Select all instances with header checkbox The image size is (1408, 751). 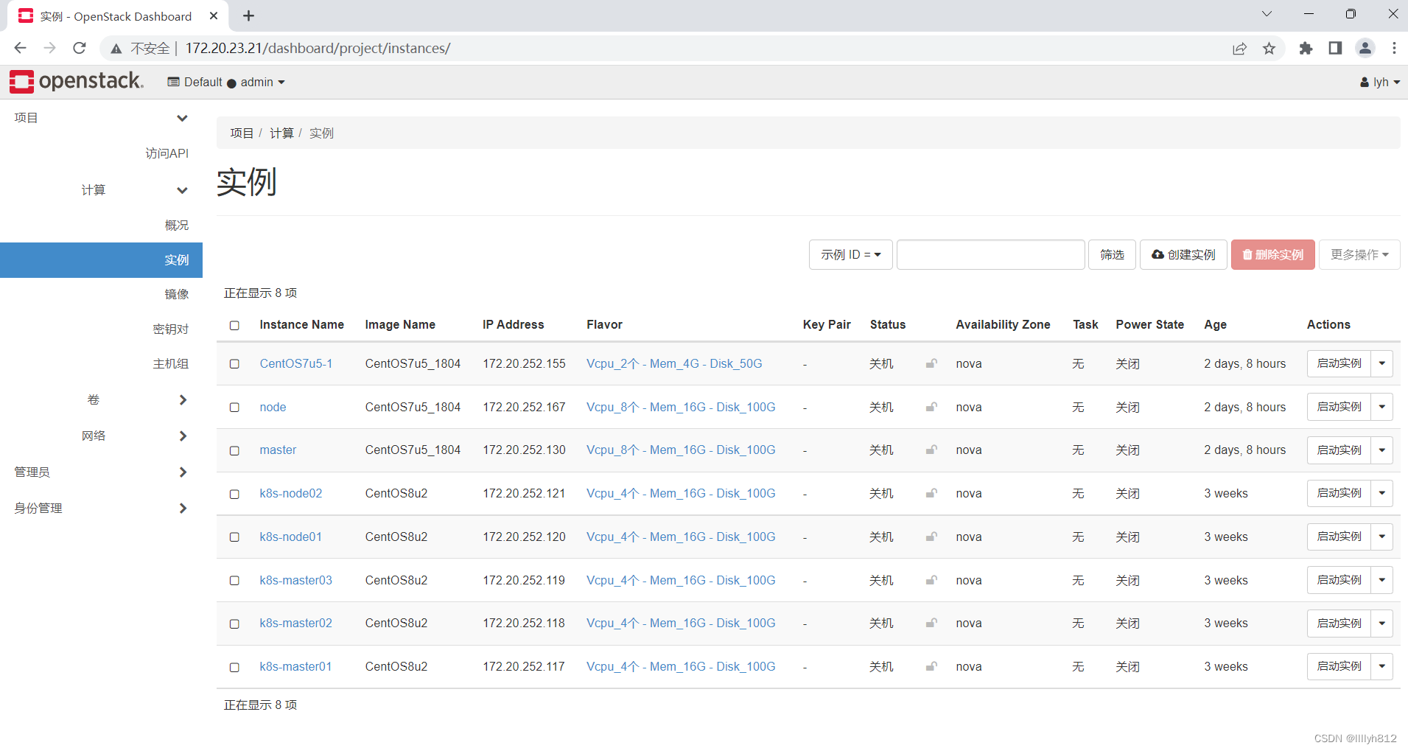pyautogui.click(x=234, y=325)
